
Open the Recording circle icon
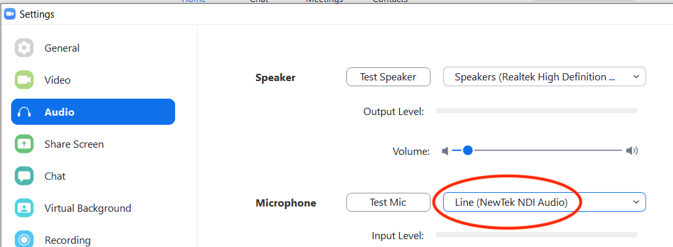coord(24,239)
